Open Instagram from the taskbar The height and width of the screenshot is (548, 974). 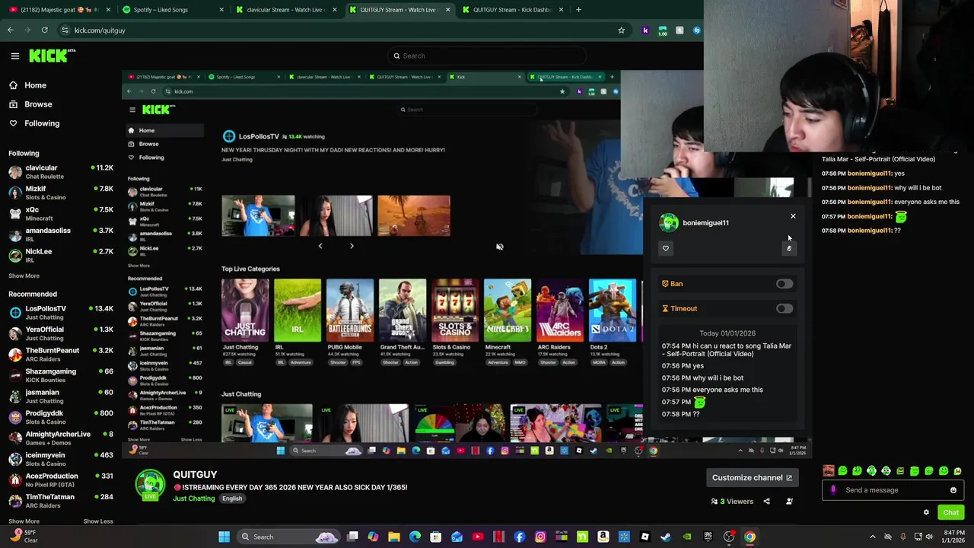click(540, 537)
